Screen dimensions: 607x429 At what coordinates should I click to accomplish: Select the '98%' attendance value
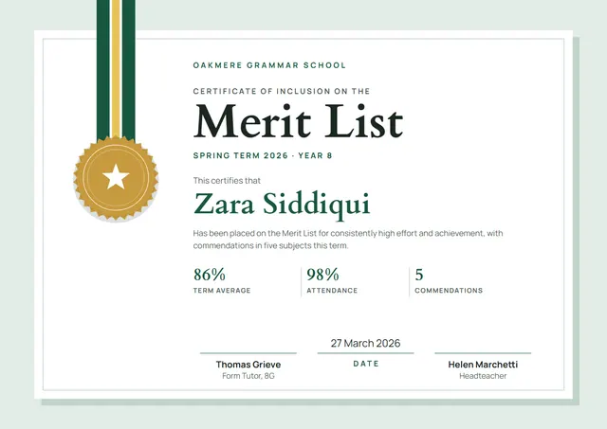tap(322, 275)
